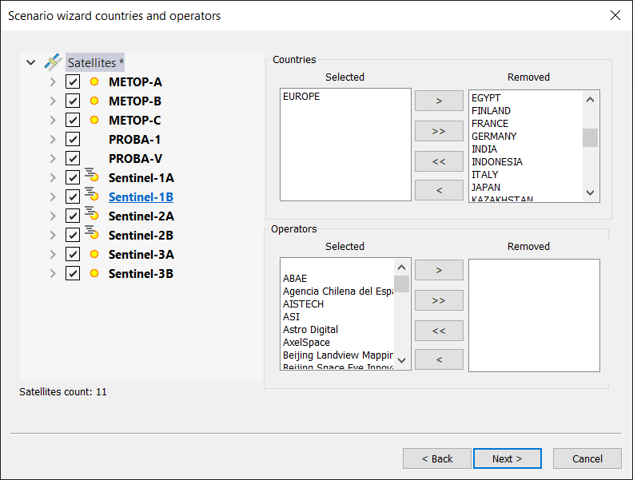Expand the METOP-A tree node
This screenshot has height=480, width=633.
click(53, 81)
